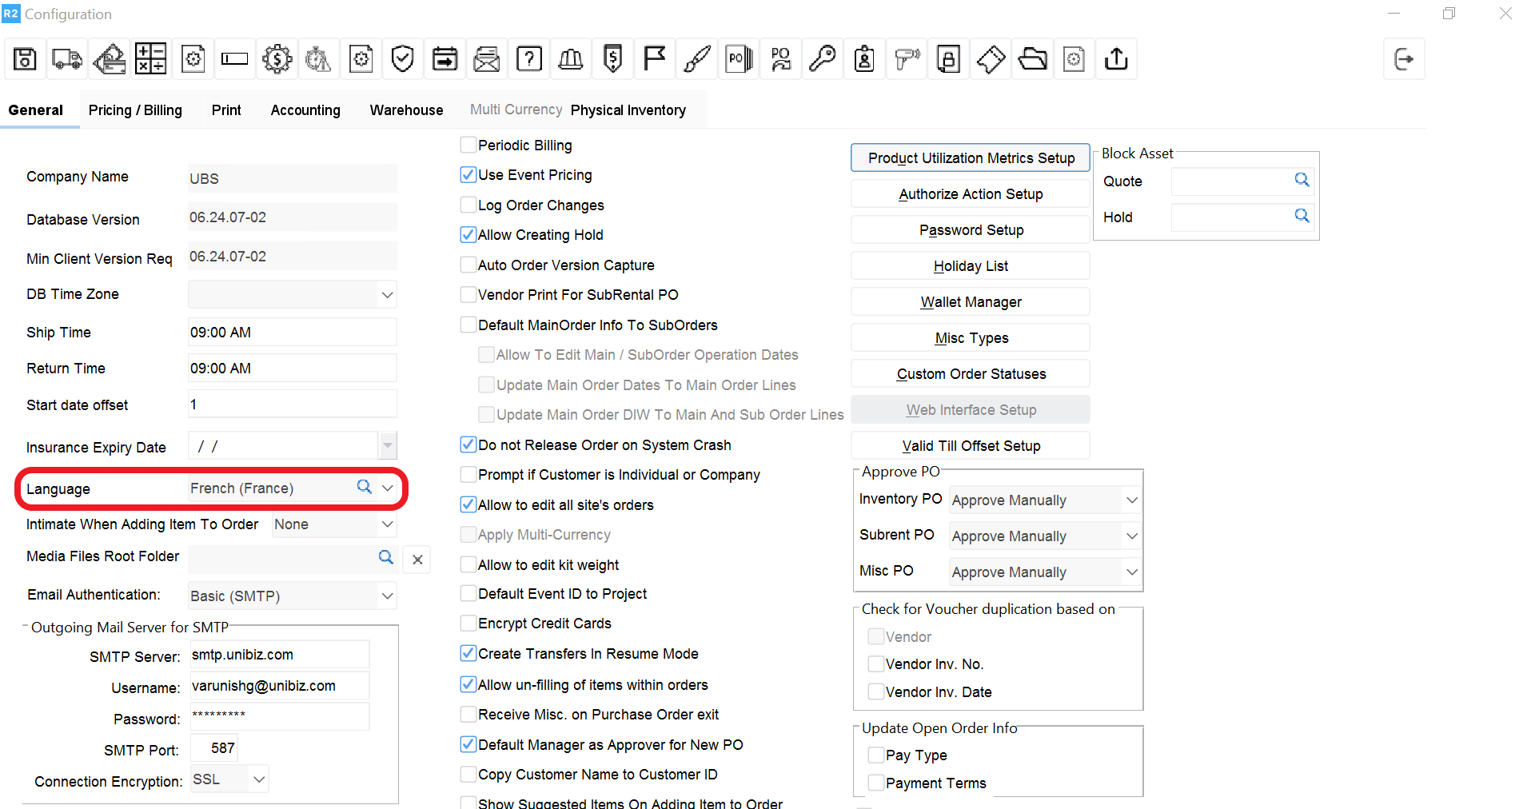This screenshot has height=809, width=1535.
Task: Click the Password Setup button
Action: (971, 230)
